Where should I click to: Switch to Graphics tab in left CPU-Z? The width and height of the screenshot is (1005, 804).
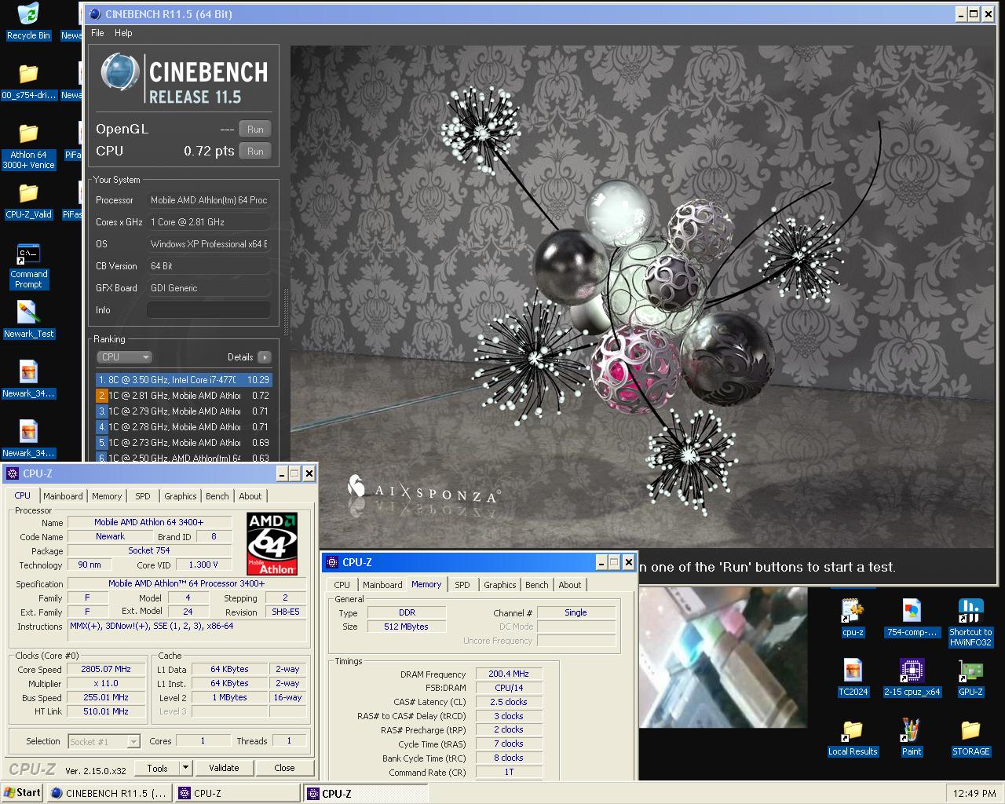(180, 496)
